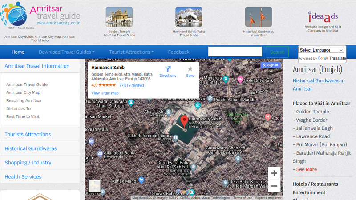Zoom out the map with minus button
The image size is (356, 200).
click(274, 186)
